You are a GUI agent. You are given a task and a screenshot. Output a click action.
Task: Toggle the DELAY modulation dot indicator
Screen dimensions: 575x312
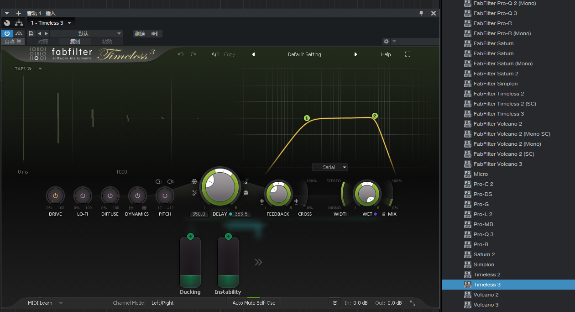pos(230,214)
